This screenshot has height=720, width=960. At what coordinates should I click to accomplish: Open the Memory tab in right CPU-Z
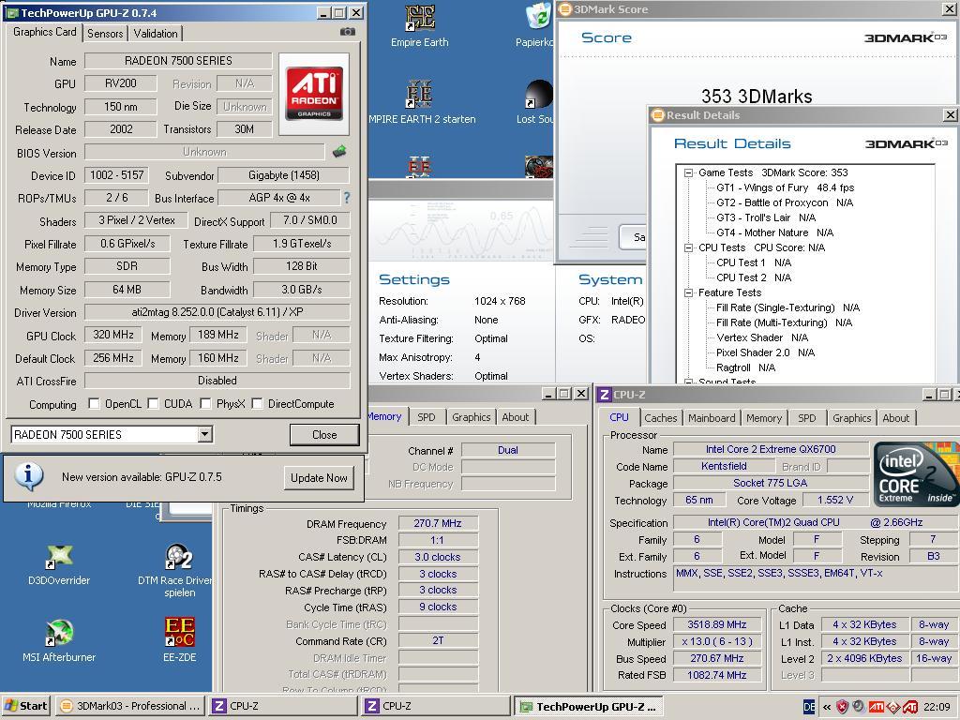[763, 418]
